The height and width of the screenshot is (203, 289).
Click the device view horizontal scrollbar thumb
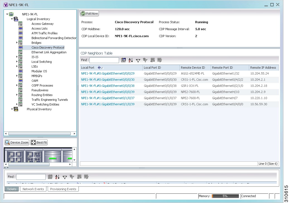pos(29,164)
